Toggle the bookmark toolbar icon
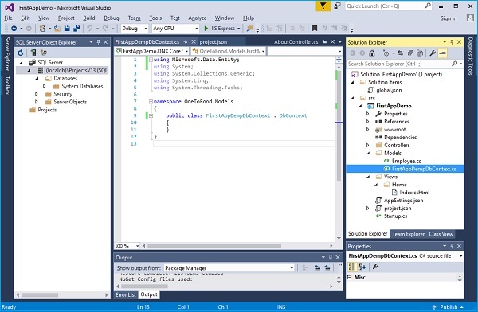The height and width of the screenshot is (312, 478). [x=315, y=29]
